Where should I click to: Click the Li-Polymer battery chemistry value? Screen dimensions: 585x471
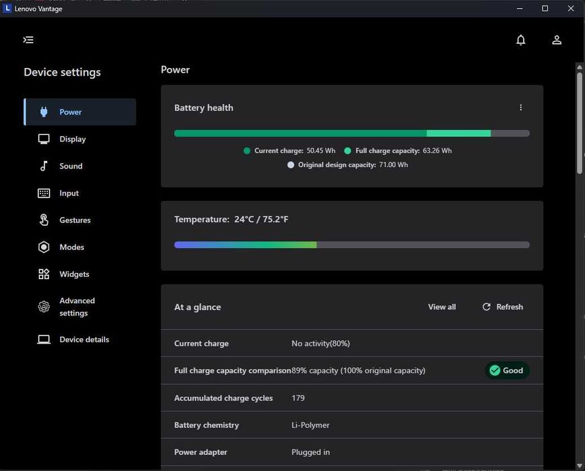point(310,425)
